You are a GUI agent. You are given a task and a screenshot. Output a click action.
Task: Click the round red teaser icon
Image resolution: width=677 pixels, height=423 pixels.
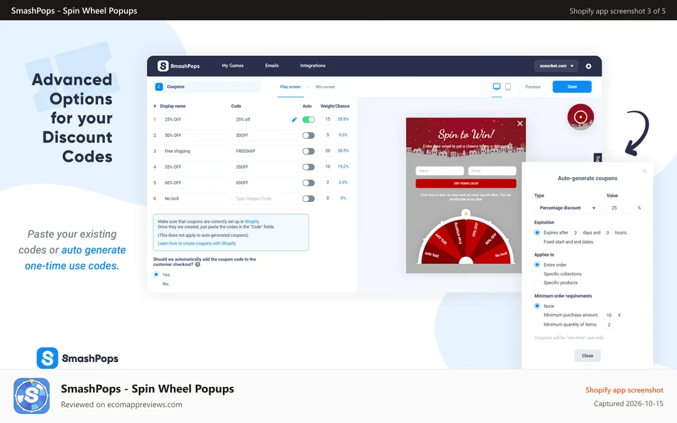point(581,117)
